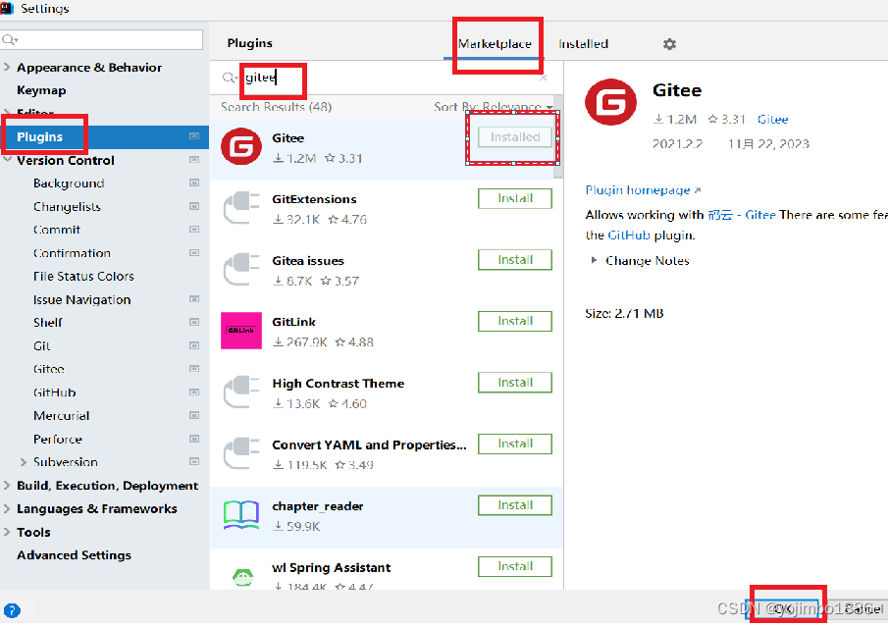Screen dimensions: 888x627
Task: Open the Sort By Relevance dropdown
Action: coord(494,107)
